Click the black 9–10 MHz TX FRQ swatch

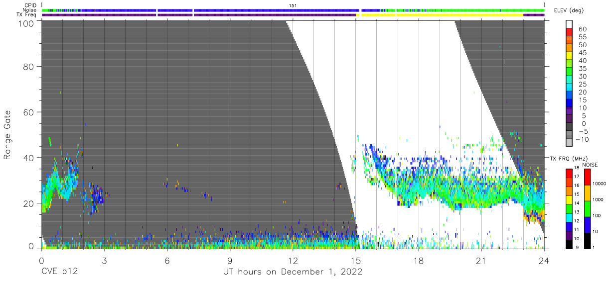coord(569,244)
